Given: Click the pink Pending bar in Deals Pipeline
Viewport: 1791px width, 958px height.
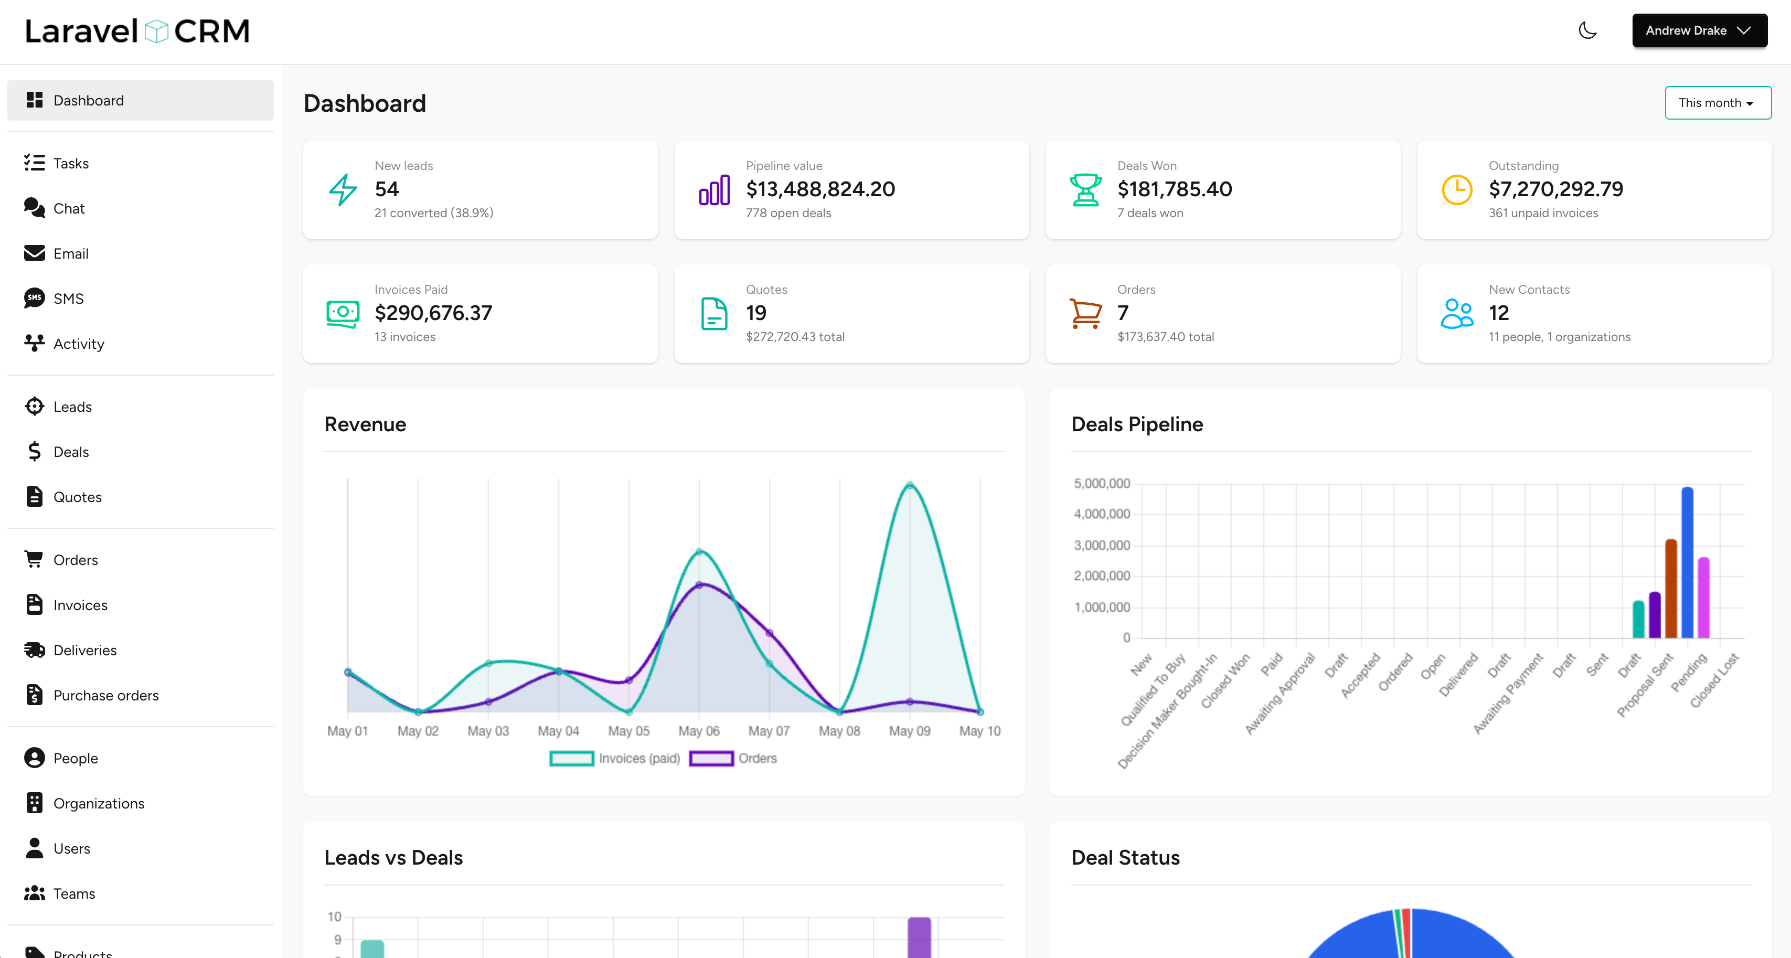Looking at the screenshot, I should point(1703,598).
